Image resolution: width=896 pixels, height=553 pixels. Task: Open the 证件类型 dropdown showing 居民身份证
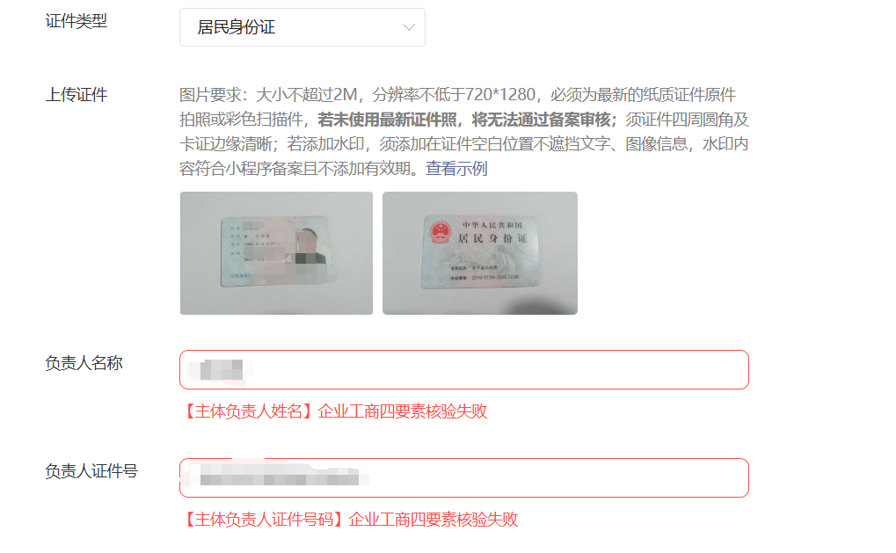click(302, 27)
